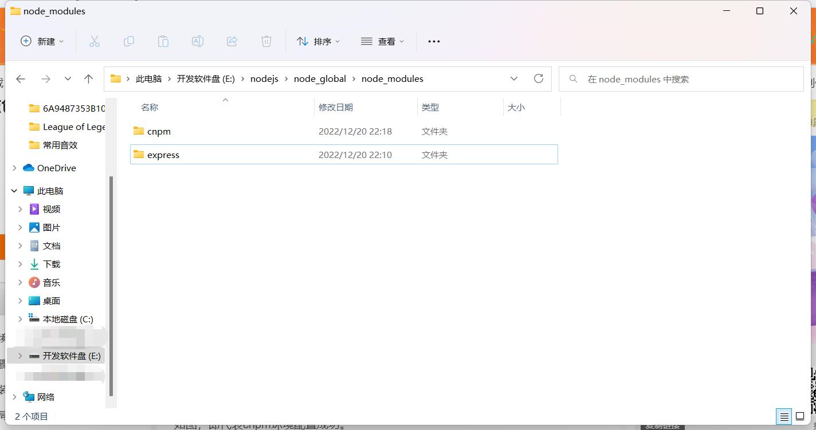Navigate to nodejs in the breadcrumb
The height and width of the screenshot is (430, 816).
pos(264,79)
